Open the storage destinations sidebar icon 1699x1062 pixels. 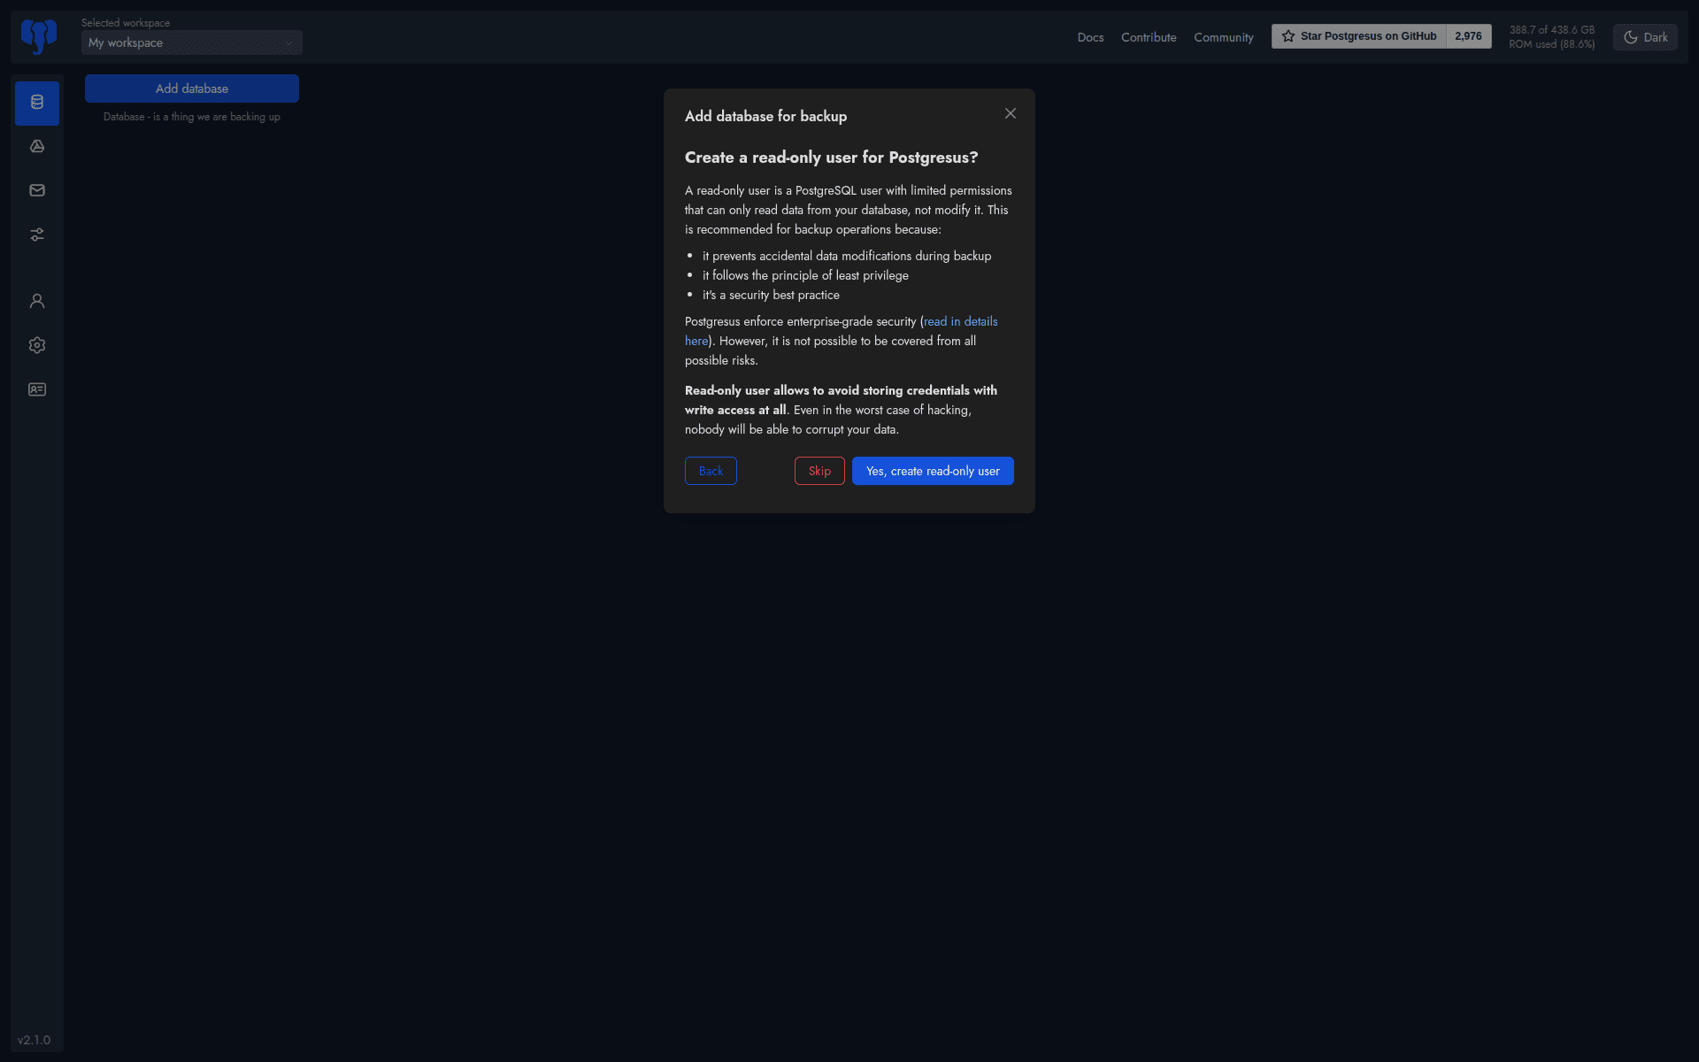pyautogui.click(x=36, y=146)
